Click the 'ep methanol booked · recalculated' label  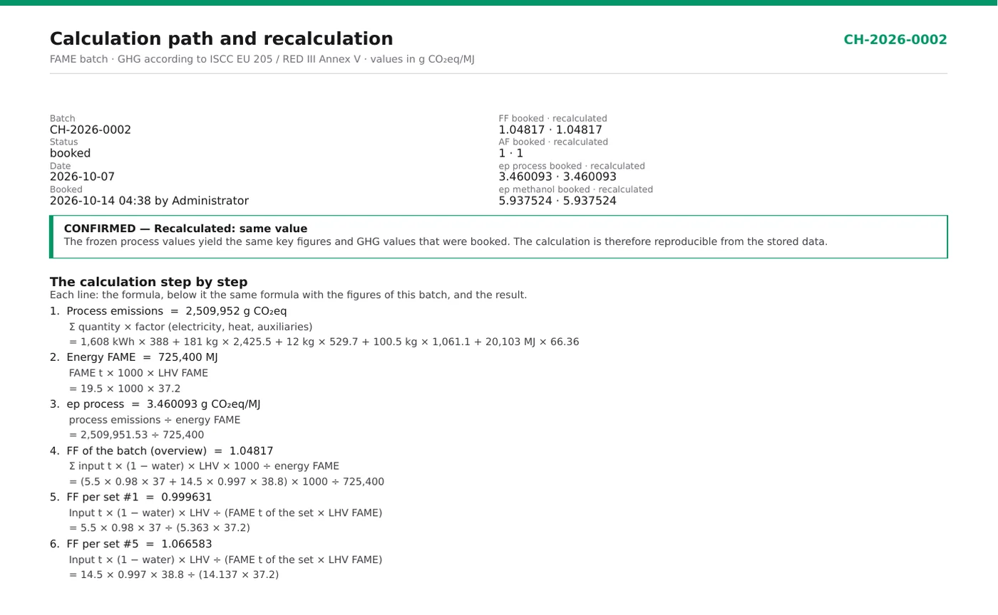[x=575, y=190]
